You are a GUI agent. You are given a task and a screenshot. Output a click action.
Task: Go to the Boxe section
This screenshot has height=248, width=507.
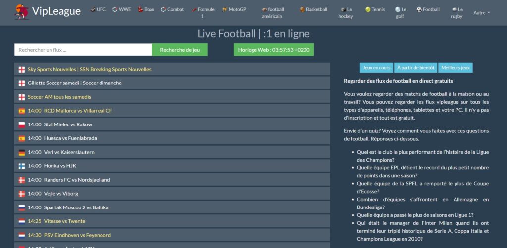[146, 10]
